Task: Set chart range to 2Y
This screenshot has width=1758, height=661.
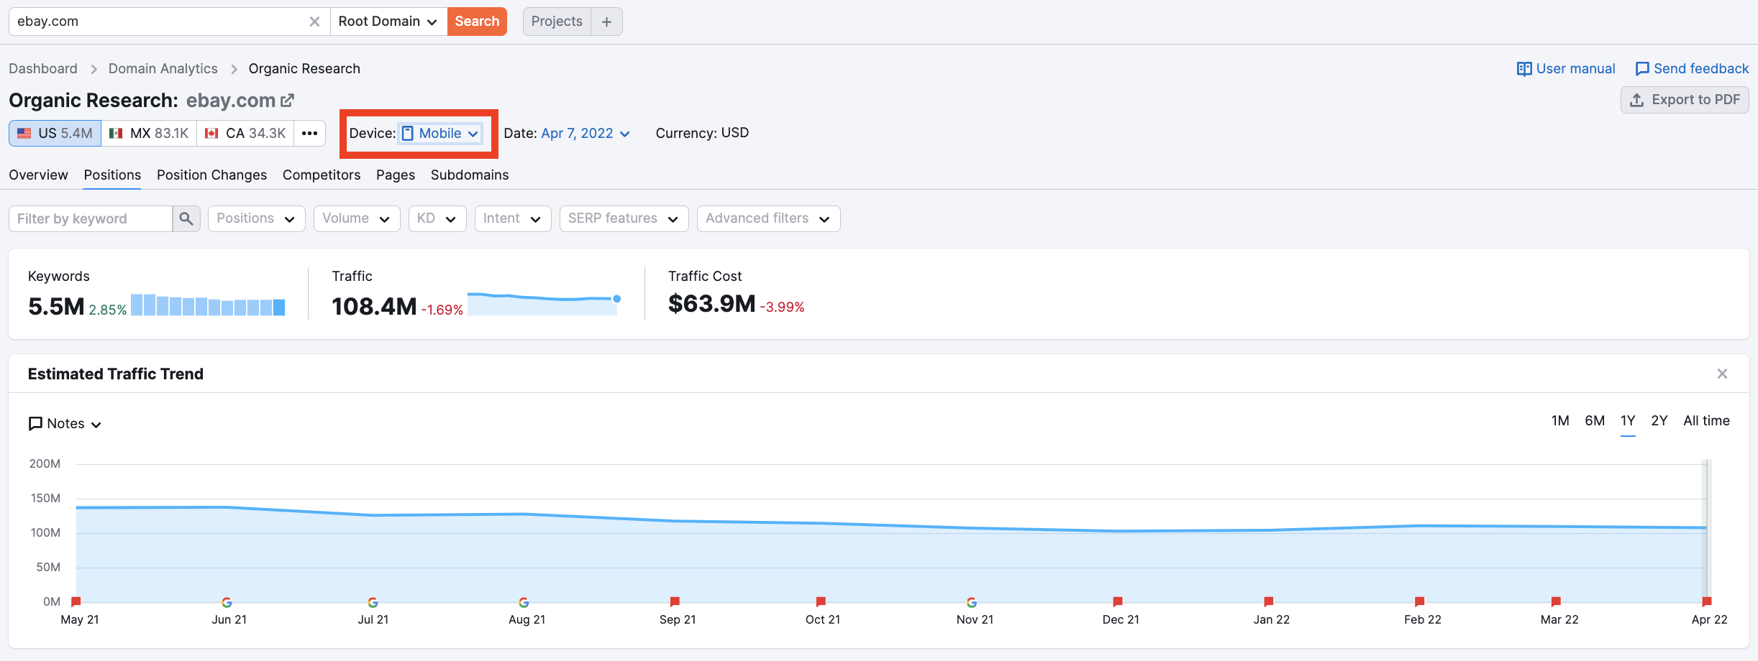Action: (x=1659, y=421)
